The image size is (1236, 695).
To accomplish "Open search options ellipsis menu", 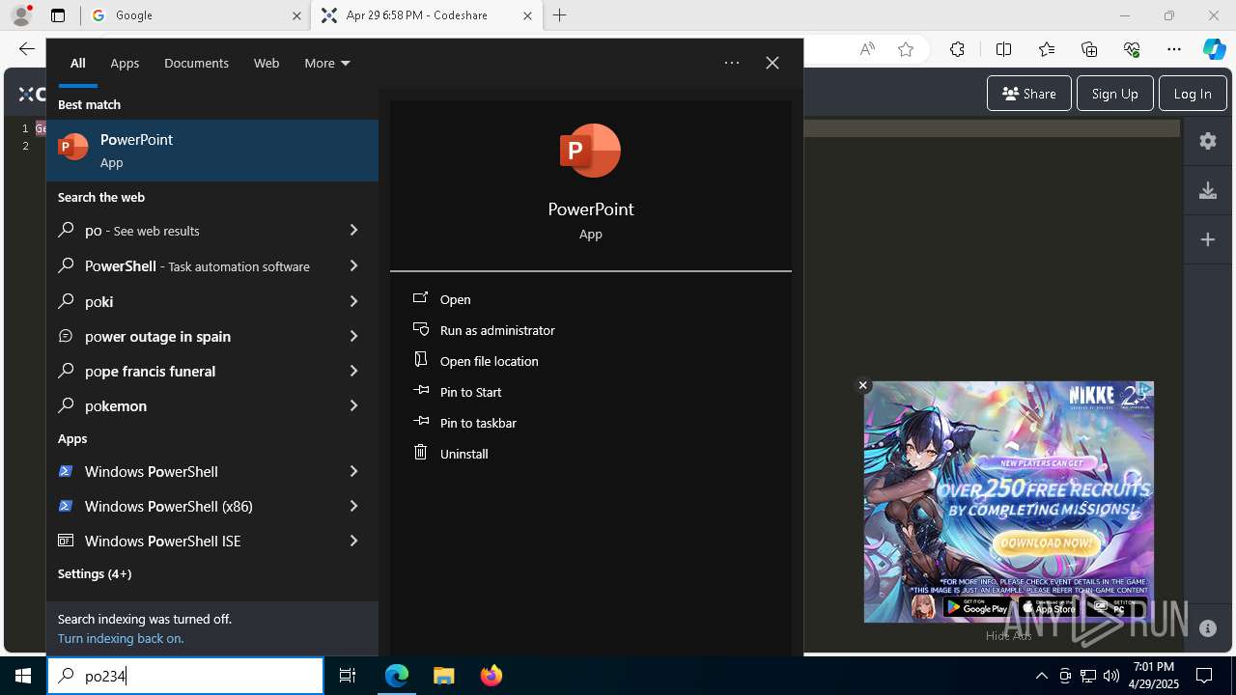I will point(732,63).
